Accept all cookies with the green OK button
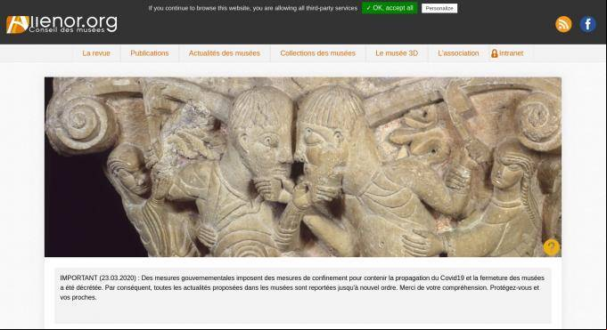Viewport: 607px width, 330px height. 390,8
